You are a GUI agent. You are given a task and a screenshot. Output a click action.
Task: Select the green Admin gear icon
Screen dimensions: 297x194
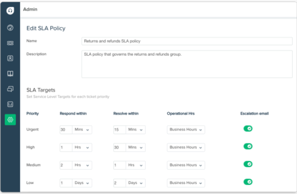click(x=10, y=120)
